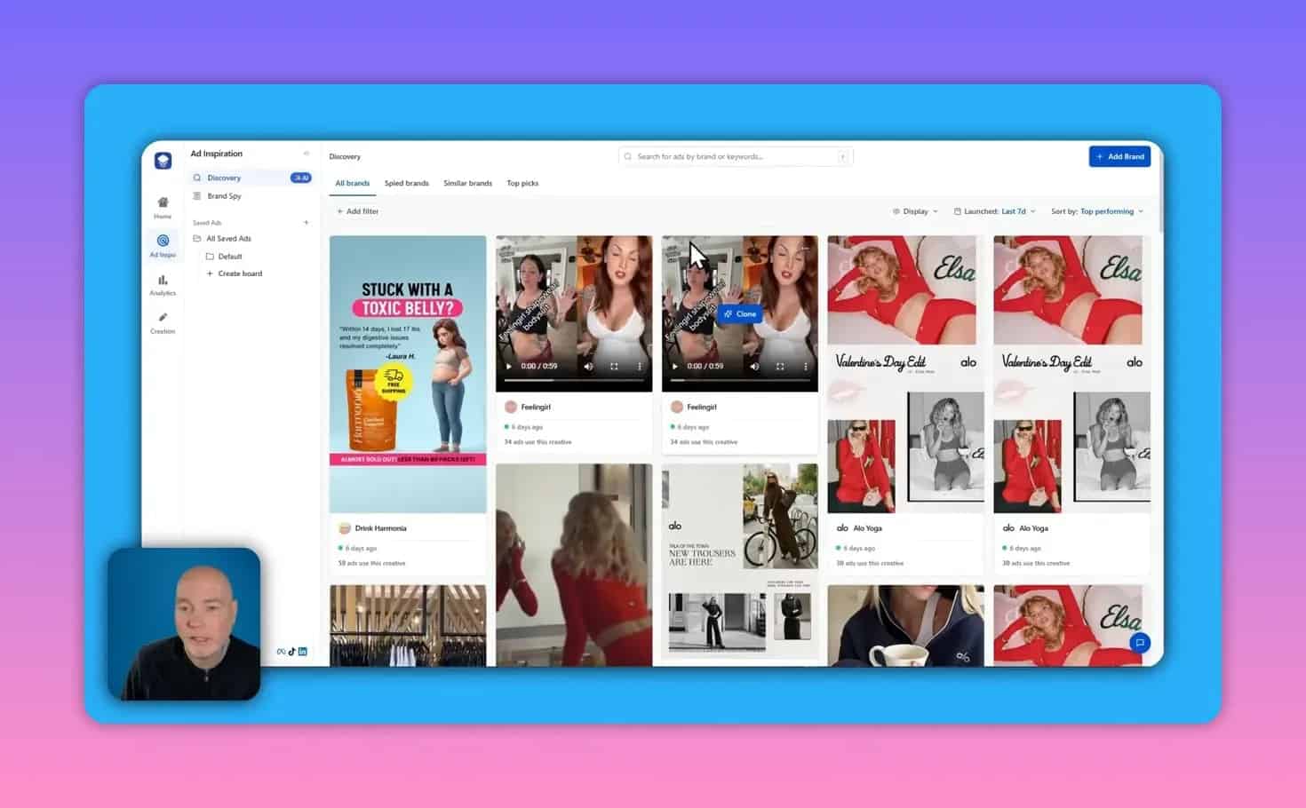Focus the search ads by brand field

pyautogui.click(x=736, y=156)
